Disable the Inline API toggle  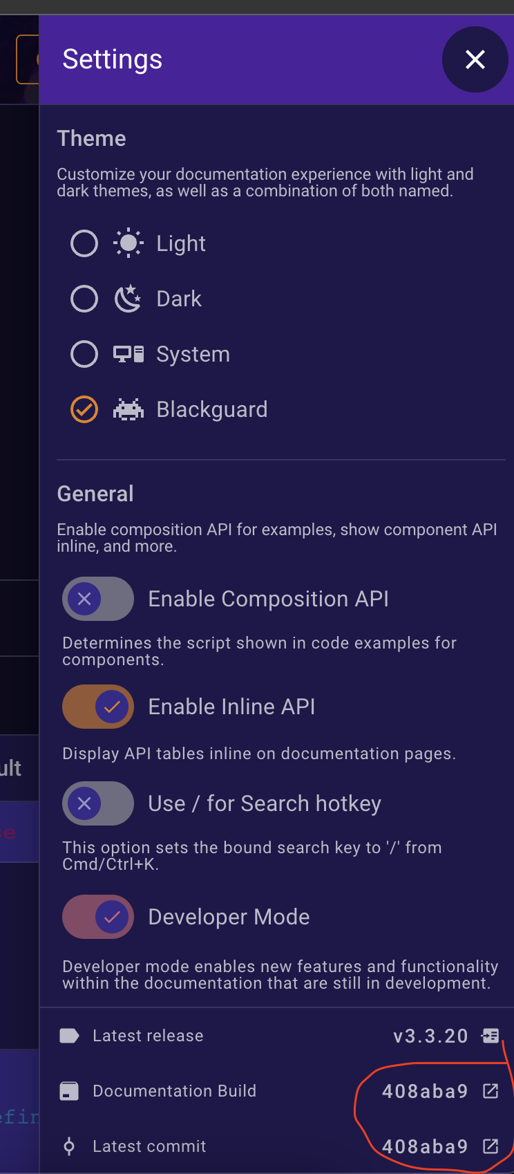[97, 707]
